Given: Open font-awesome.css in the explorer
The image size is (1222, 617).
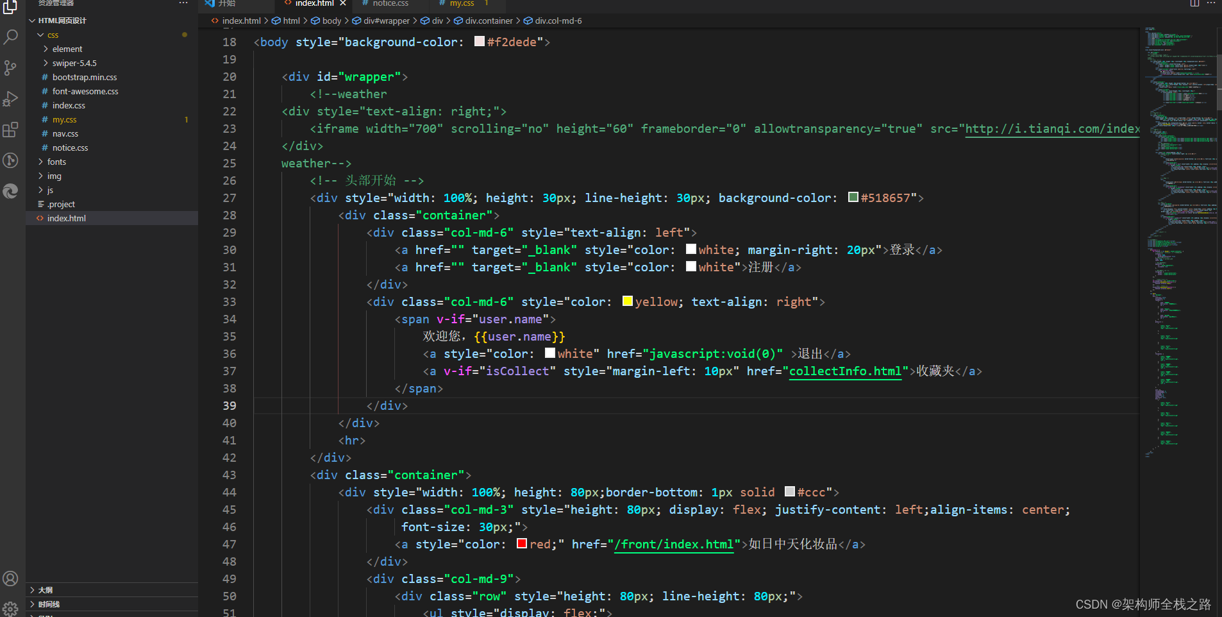Looking at the screenshot, I should [x=112, y=91].
